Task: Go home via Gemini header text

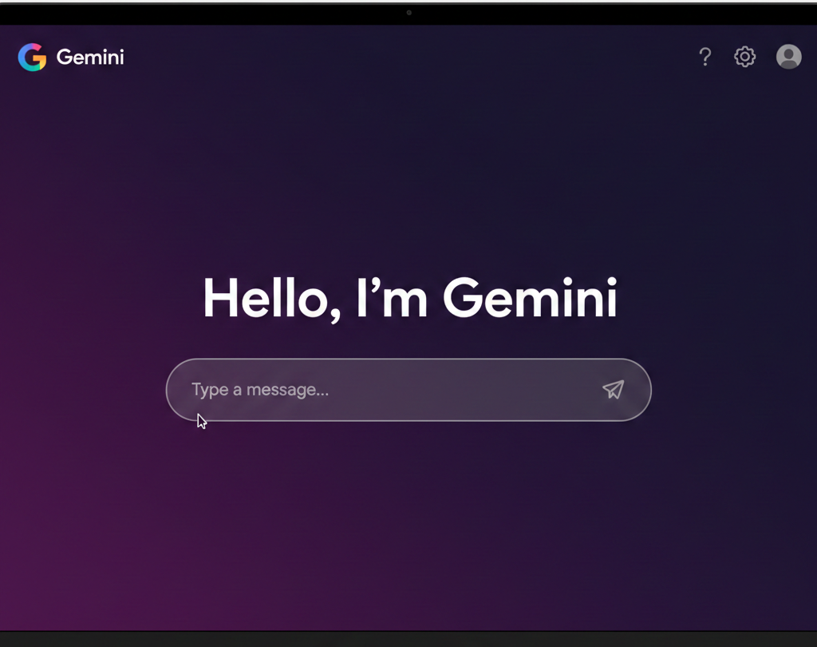Action: click(x=90, y=58)
